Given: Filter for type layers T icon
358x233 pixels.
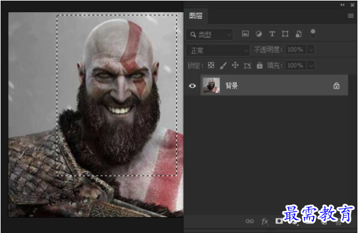Looking at the screenshot, I should pyautogui.click(x=272, y=34).
